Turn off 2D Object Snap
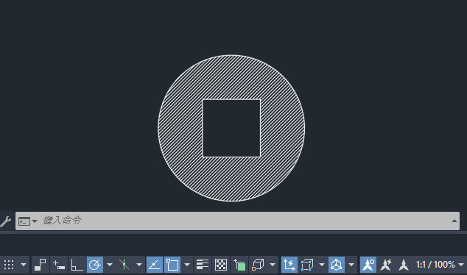The image size is (467, 275). pos(172,265)
